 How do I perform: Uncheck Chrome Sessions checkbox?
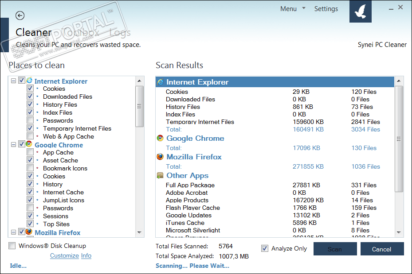pyautogui.click(x=30, y=216)
